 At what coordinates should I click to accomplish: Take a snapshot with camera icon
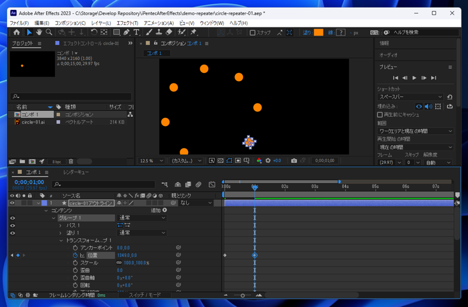pyautogui.click(x=294, y=161)
